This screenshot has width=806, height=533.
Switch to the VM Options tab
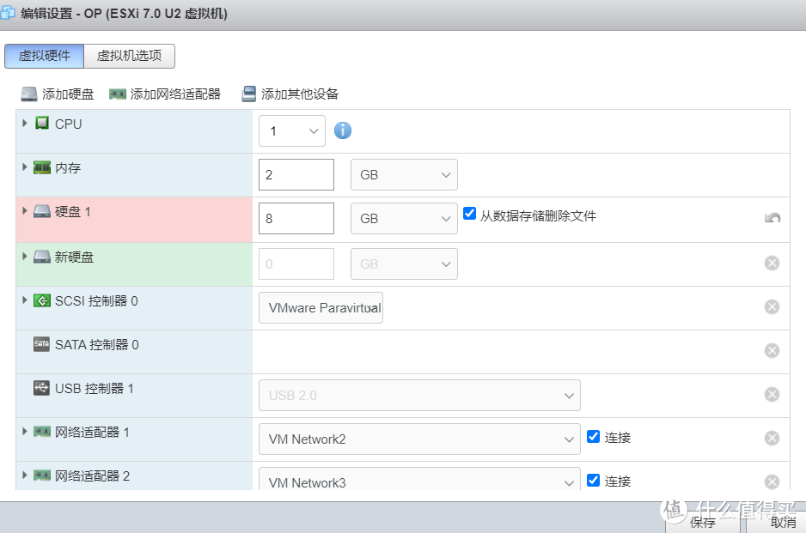tap(130, 56)
